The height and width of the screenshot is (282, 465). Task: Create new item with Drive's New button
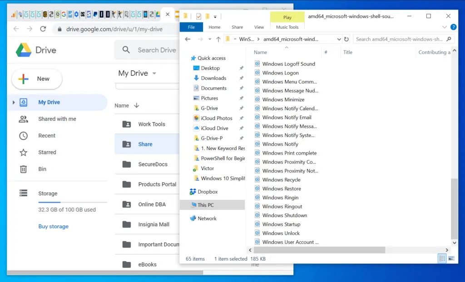pos(36,79)
